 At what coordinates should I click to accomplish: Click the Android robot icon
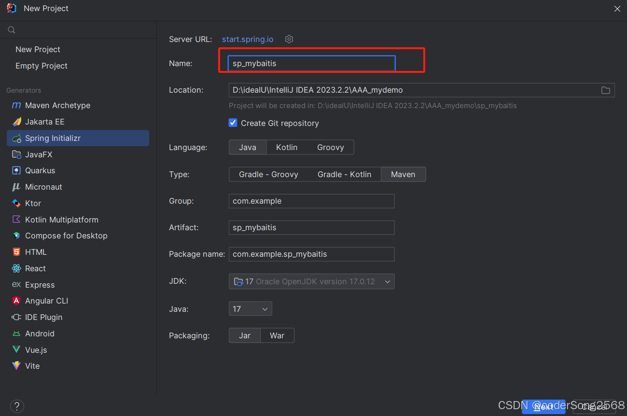tap(16, 333)
